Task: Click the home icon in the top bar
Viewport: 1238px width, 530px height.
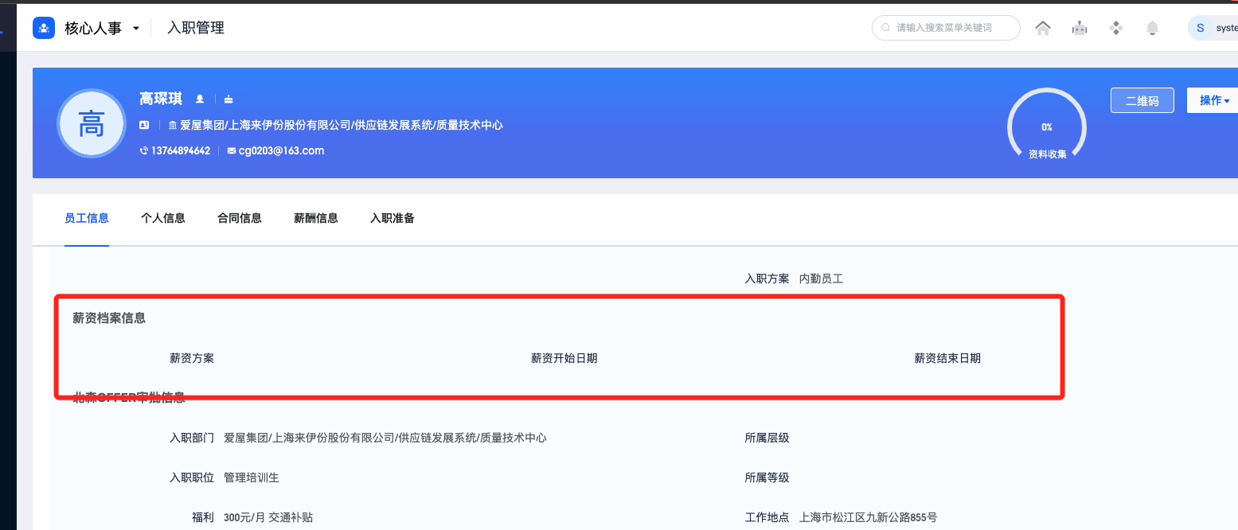Action: point(1043,27)
